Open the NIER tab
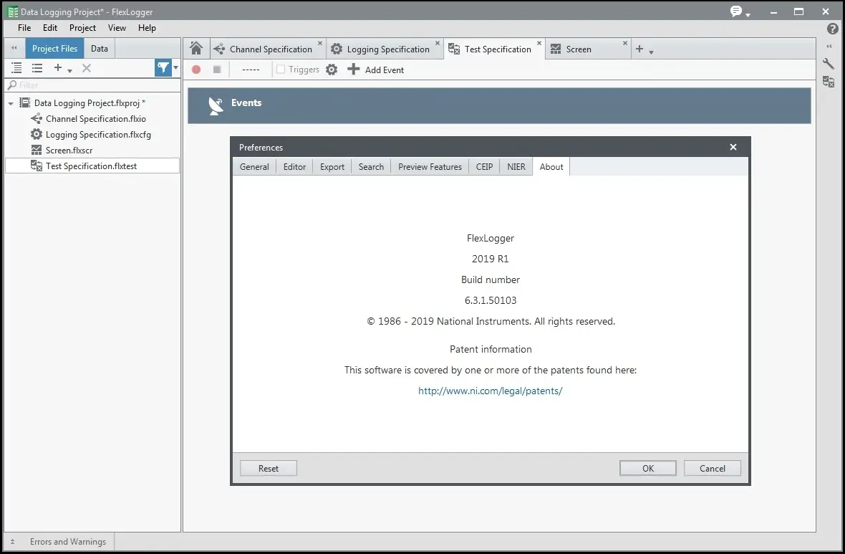The width and height of the screenshot is (845, 554). point(516,167)
